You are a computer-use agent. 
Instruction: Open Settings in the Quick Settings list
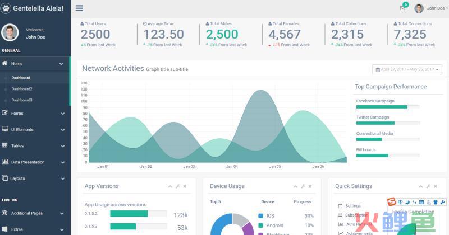(353, 206)
